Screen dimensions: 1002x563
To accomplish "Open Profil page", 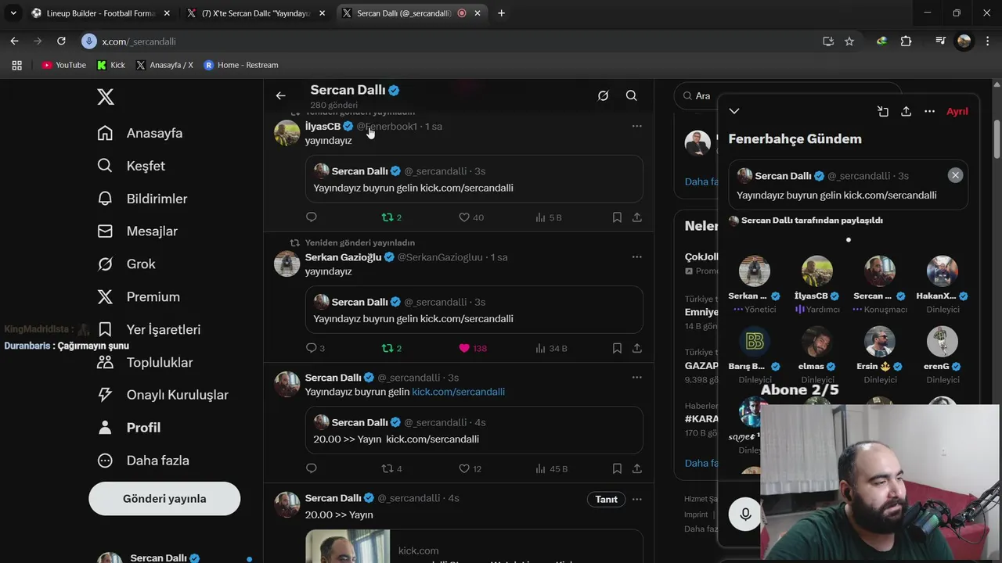I will [129, 428].
